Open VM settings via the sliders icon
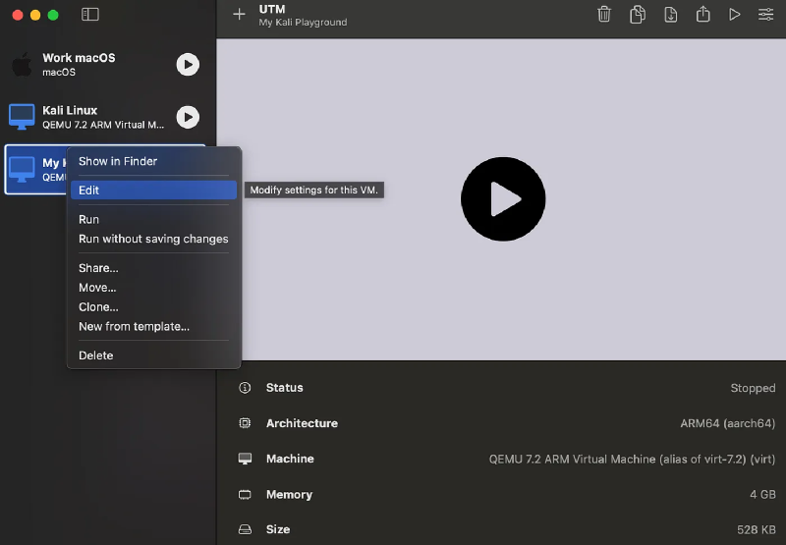The image size is (786, 545). [x=765, y=15]
